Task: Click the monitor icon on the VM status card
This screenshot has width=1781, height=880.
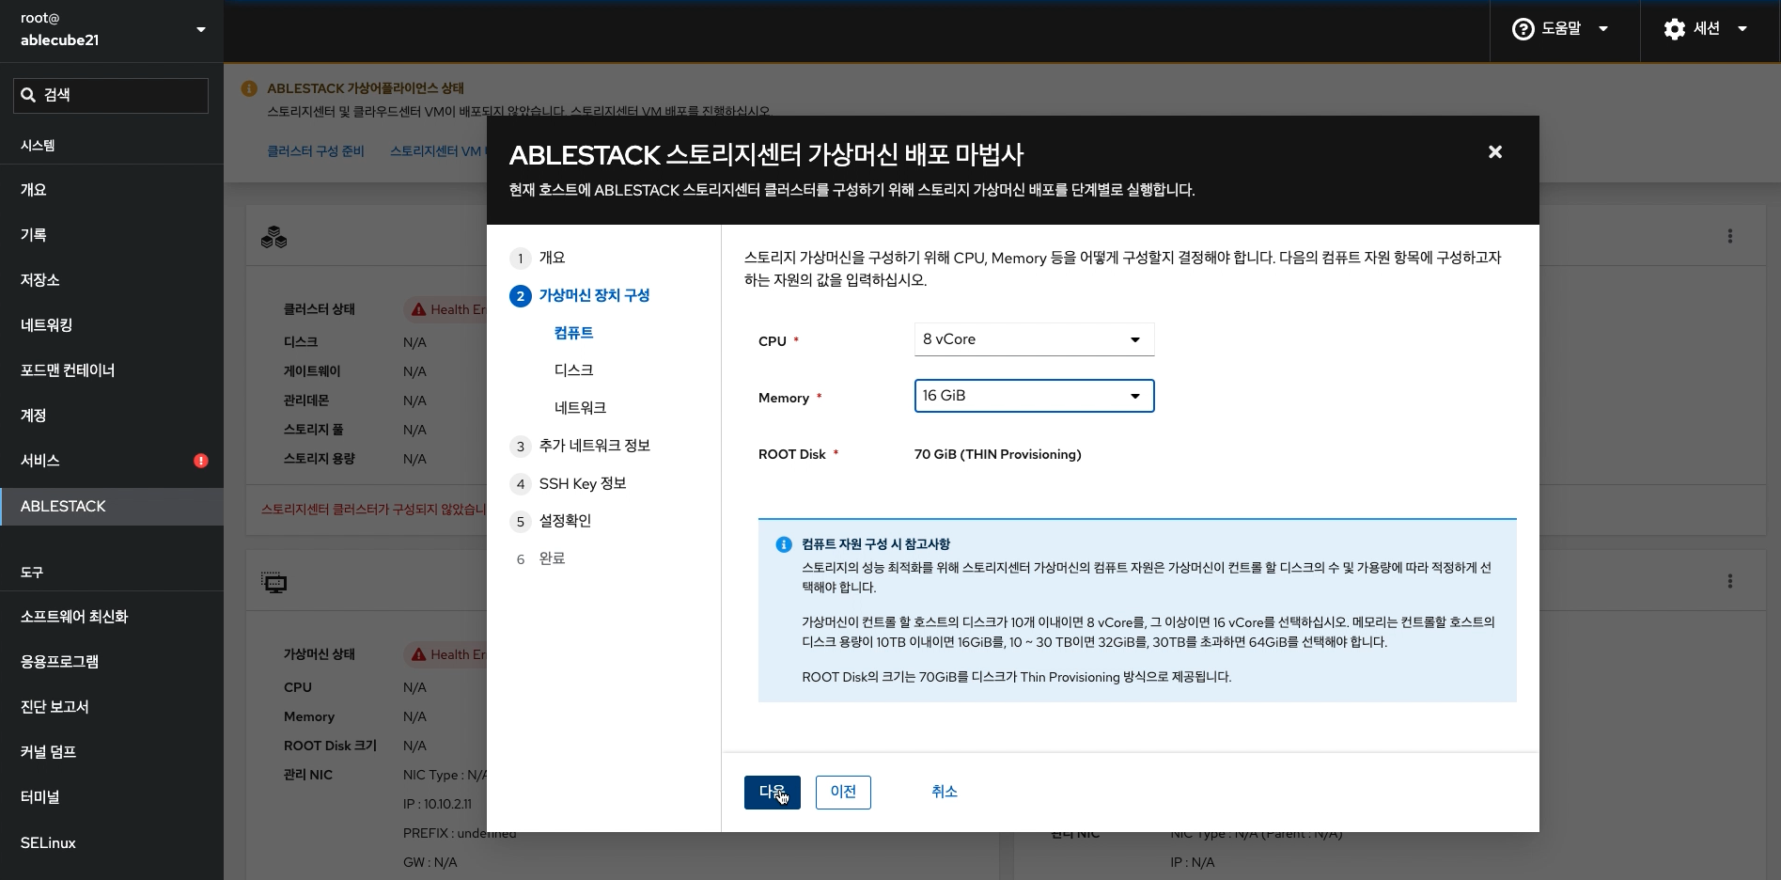Action: pyautogui.click(x=274, y=582)
